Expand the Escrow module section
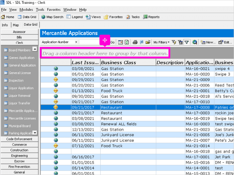234x175 pixels. coord(19,161)
